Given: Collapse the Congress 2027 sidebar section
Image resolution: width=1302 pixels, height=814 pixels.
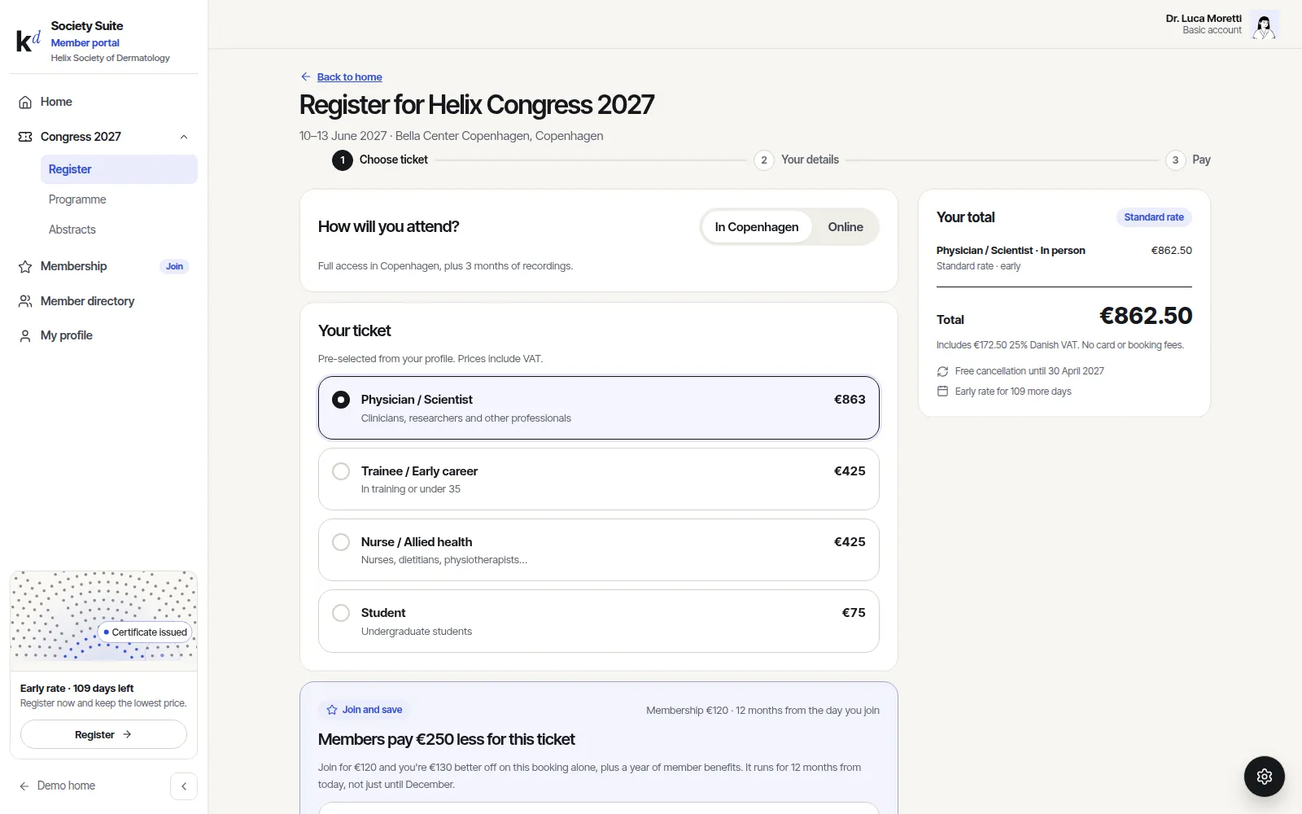Looking at the screenshot, I should (x=184, y=137).
